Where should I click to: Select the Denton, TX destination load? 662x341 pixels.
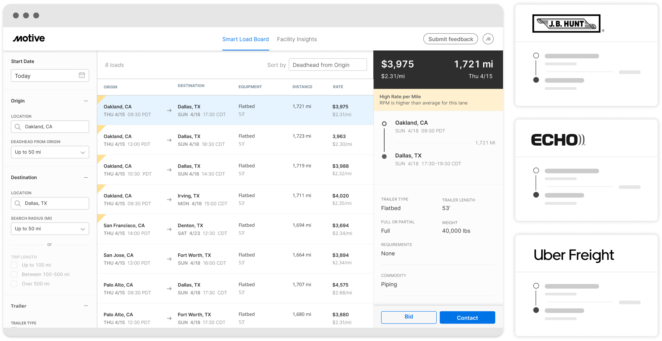point(235,229)
